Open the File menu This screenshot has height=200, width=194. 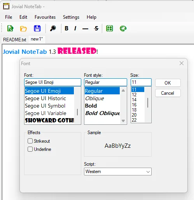click(9, 17)
